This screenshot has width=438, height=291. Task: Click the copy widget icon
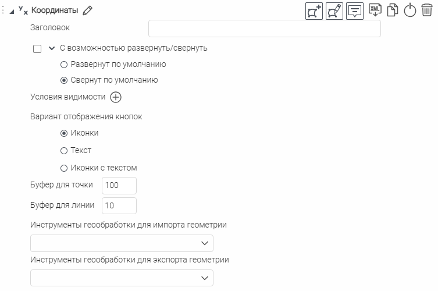(393, 10)
